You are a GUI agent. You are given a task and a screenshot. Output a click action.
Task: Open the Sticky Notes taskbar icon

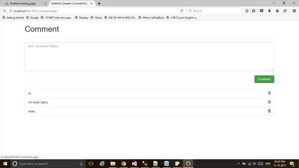[x=177, y=163]
